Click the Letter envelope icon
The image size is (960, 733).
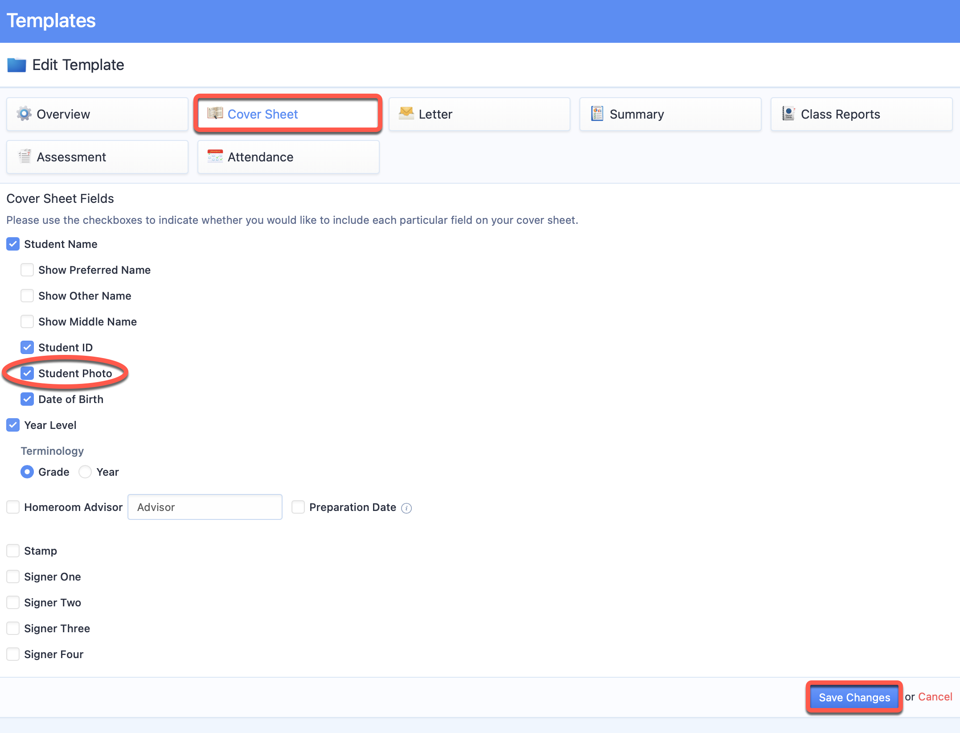click(x=406, y=113)
